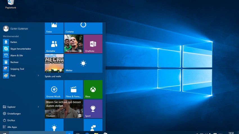239x134 pixels.
Task: Open the Finanzen news tile
Action: coord(64,109)
